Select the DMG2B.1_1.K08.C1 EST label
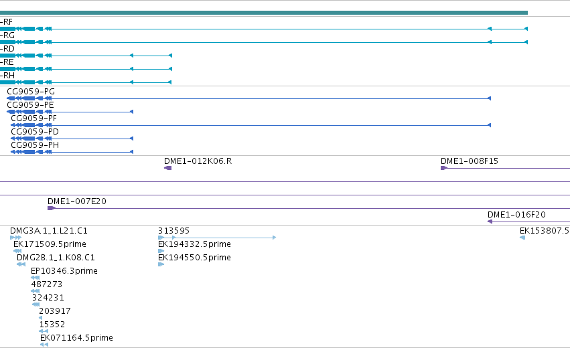The image size is (570, 348). coord(56,258)
